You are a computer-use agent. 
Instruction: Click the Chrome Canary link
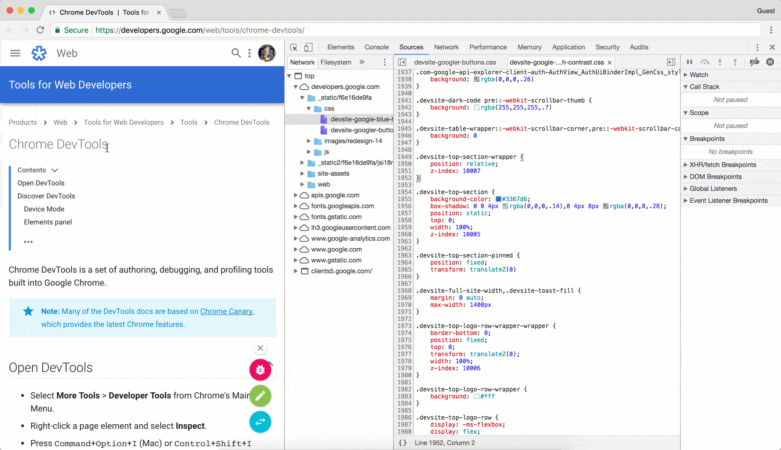[x=226, y=311]
